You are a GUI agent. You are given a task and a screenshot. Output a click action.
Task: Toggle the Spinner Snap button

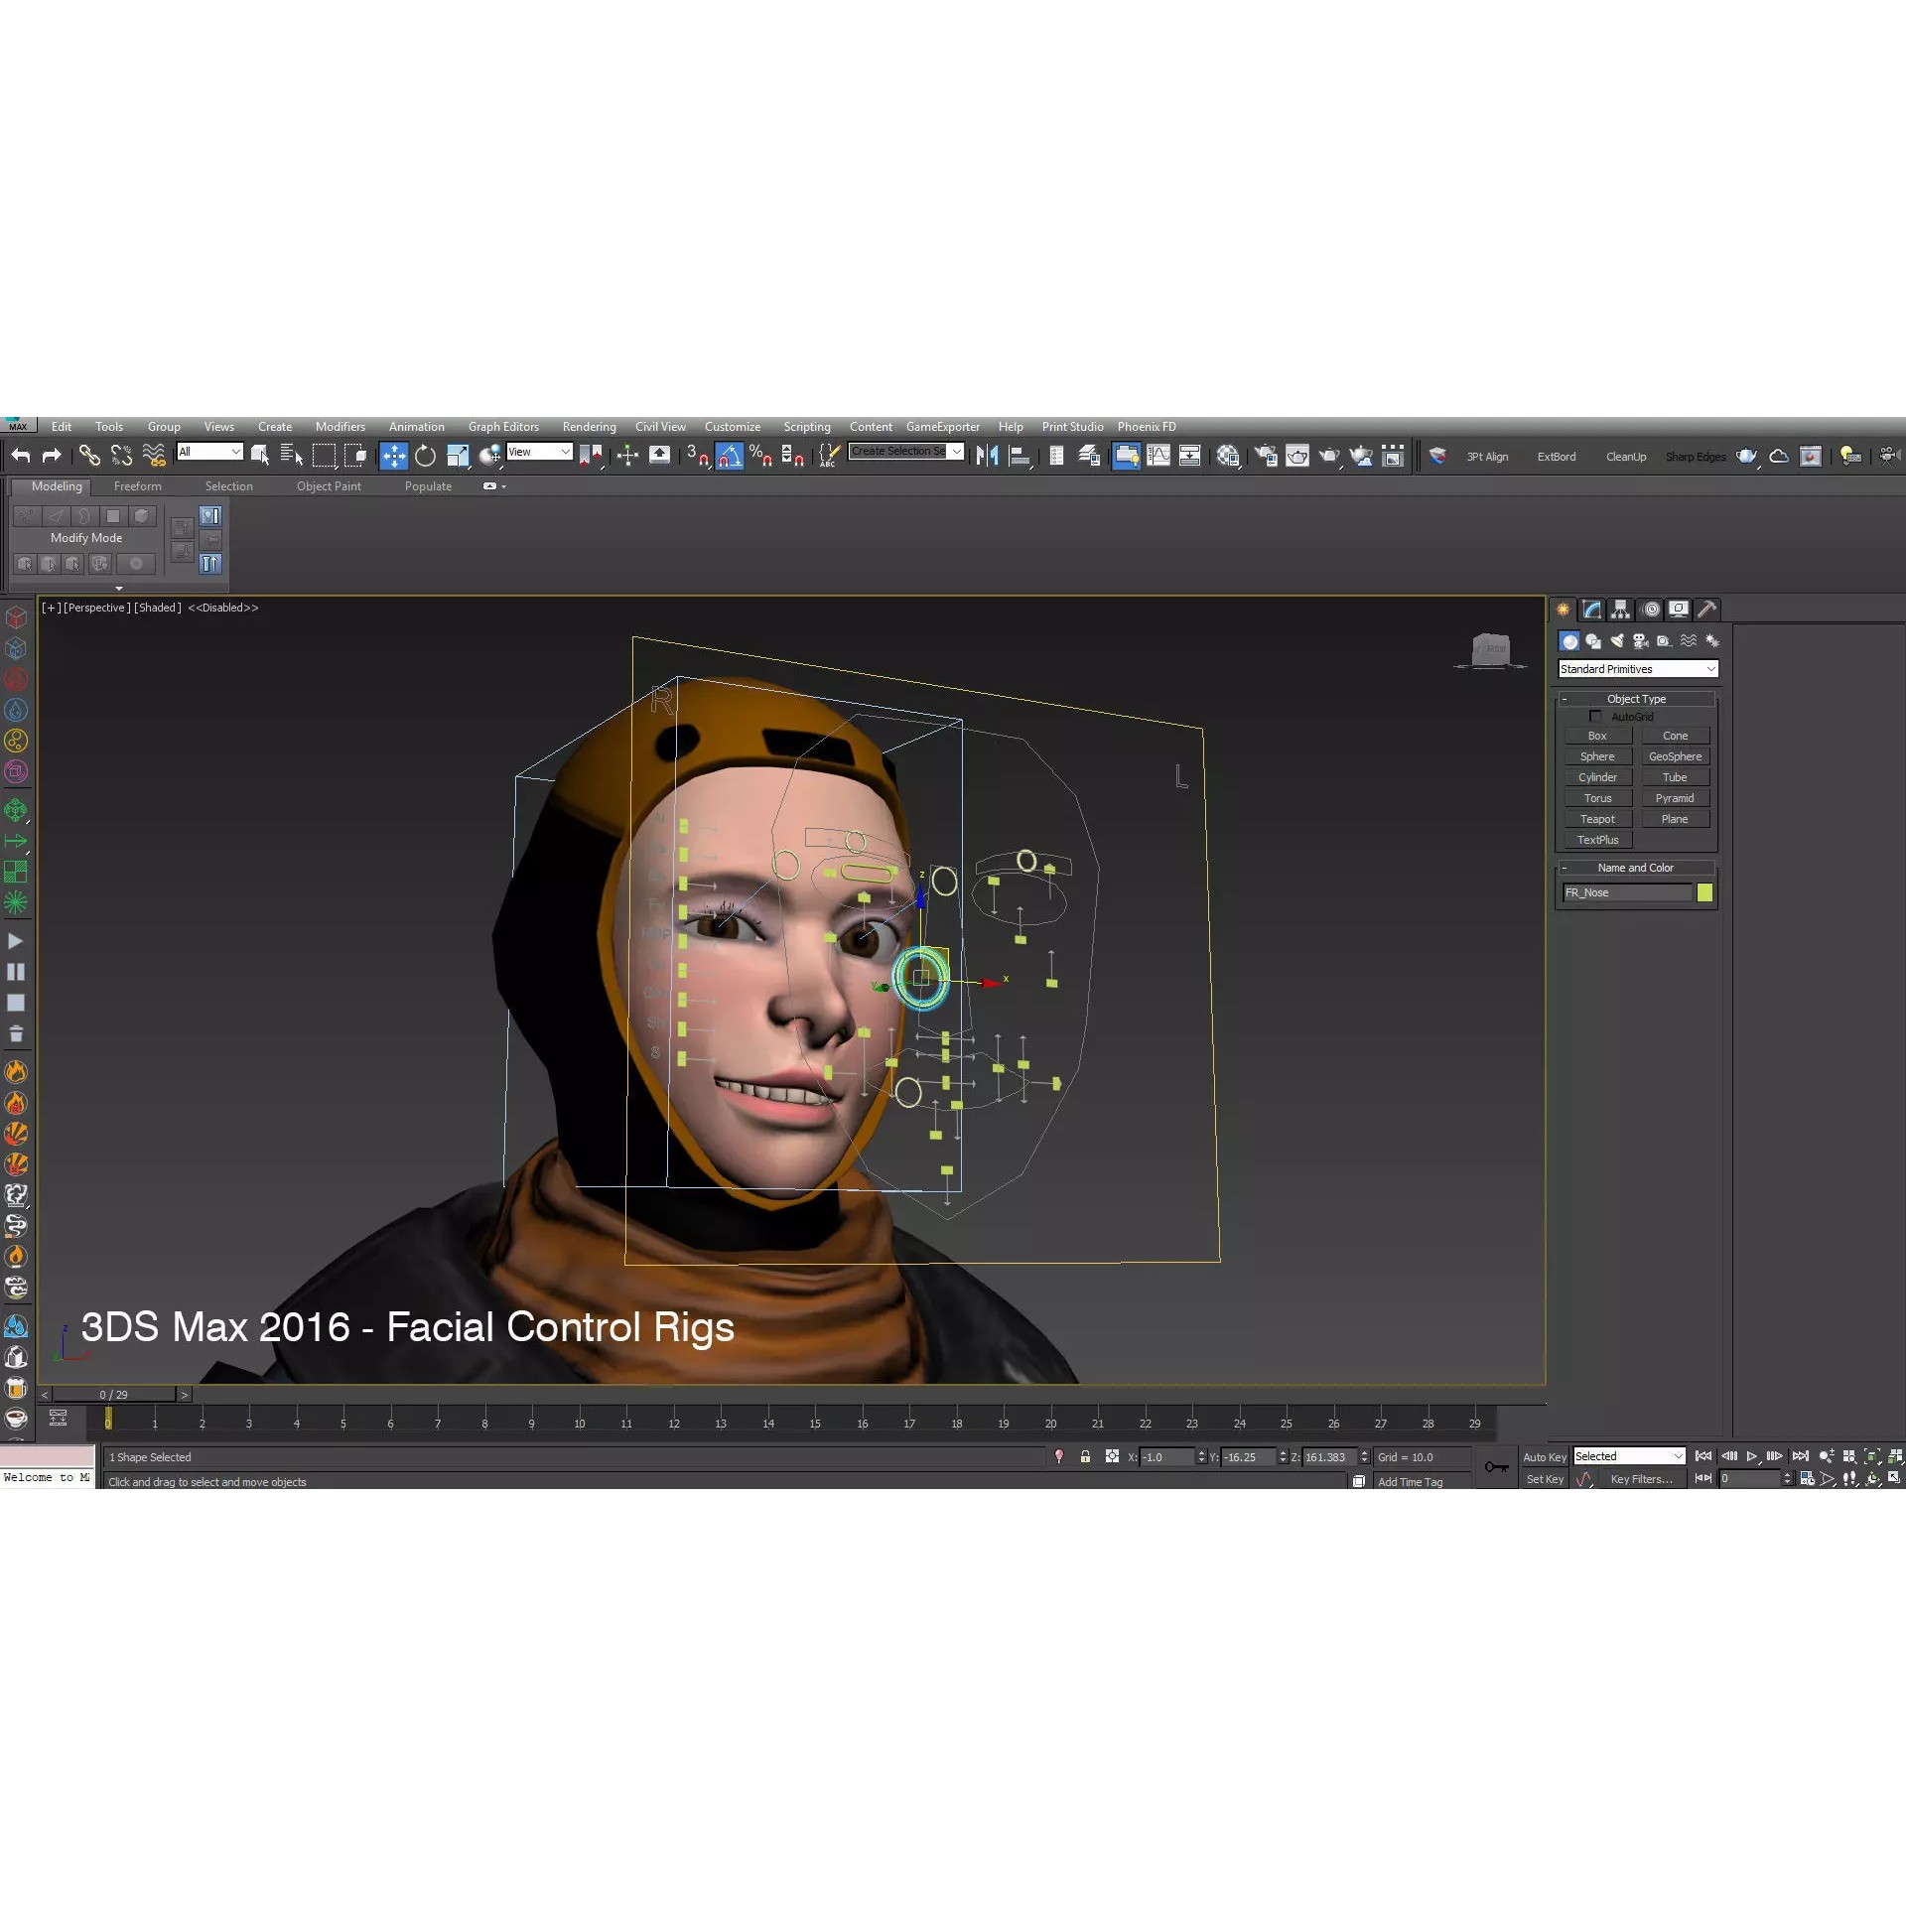pos(792,456)
